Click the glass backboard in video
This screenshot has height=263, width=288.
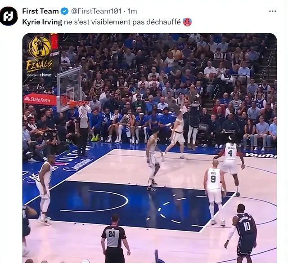tap(69, 89)
